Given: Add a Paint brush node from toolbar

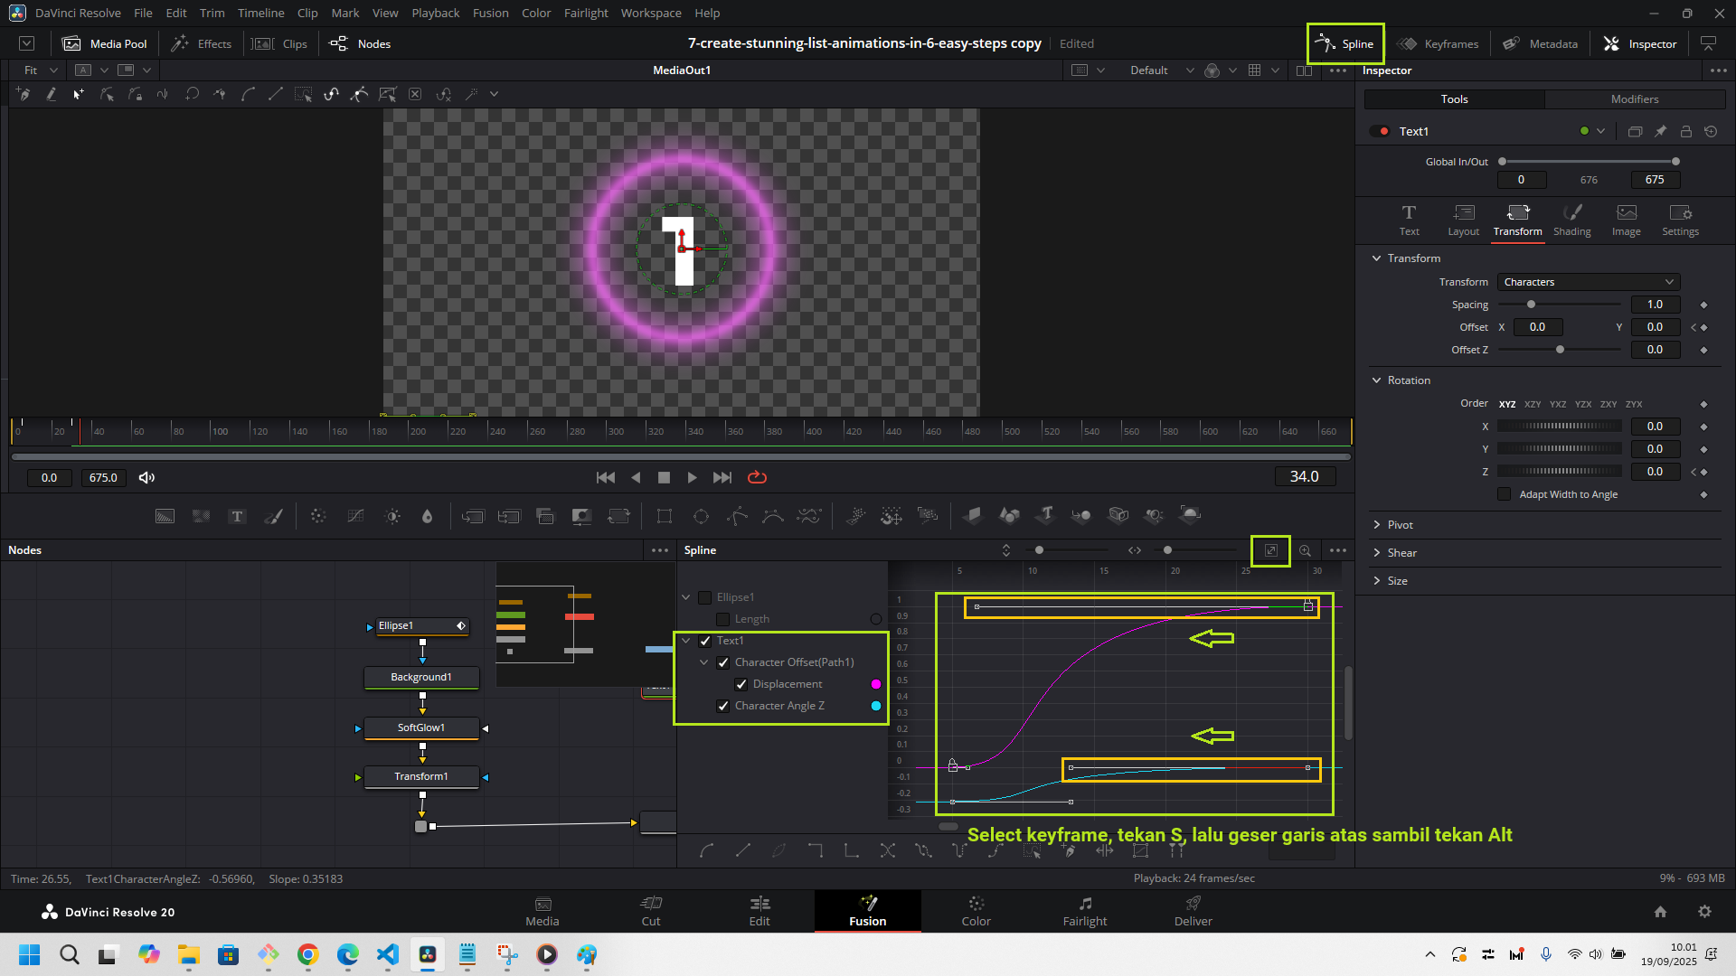Looking at the screenshot, I should point(273,516).
